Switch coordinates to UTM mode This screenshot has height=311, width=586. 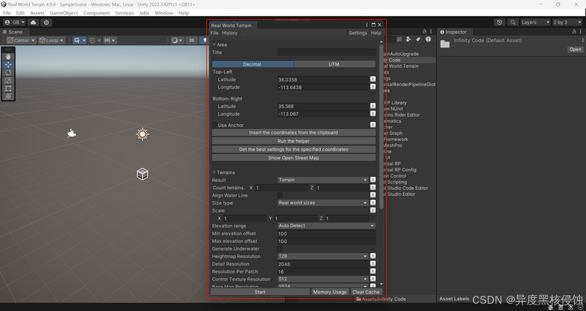335,64
